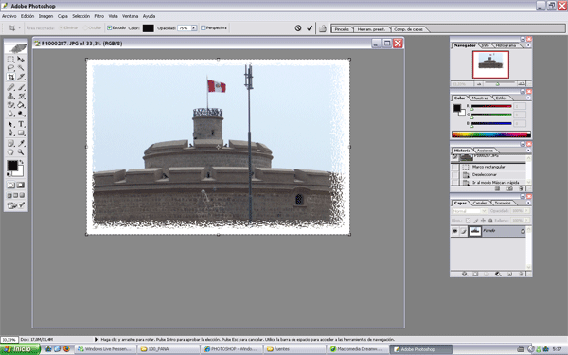Open the Filtro menu
568x355 pixels.
(98, 16)
